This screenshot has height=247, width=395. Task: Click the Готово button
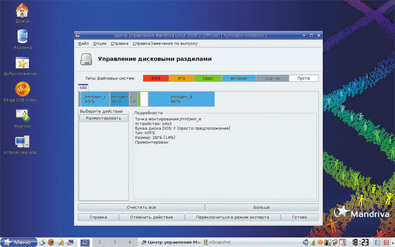(299, 217)
